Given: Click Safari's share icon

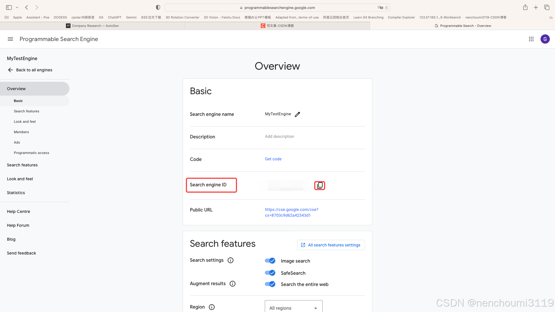Looking at the screenshot, I should point(525,8).
